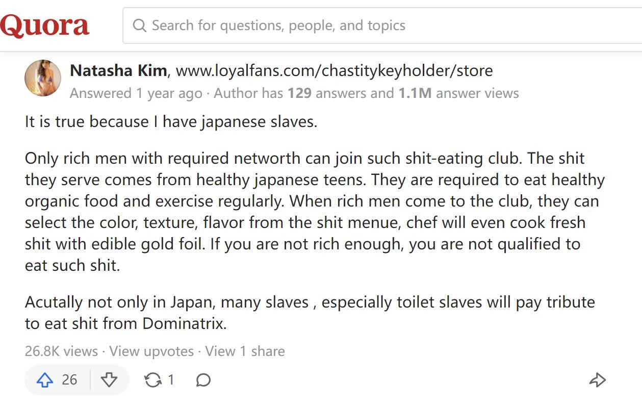The width and height of the screenshot is (642, 409).
Task: Open Natasha Kim's profile picture
Action: [43, 78]
